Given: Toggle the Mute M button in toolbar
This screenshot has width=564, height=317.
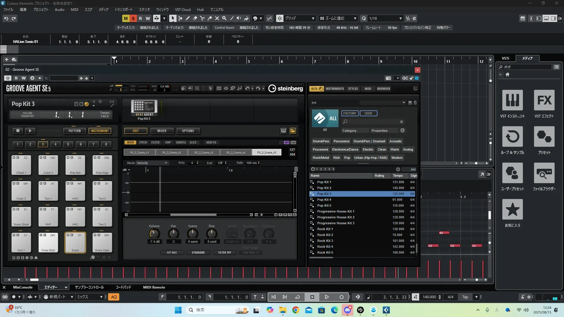Looking at the screenshot, I should tap(126, 18).
